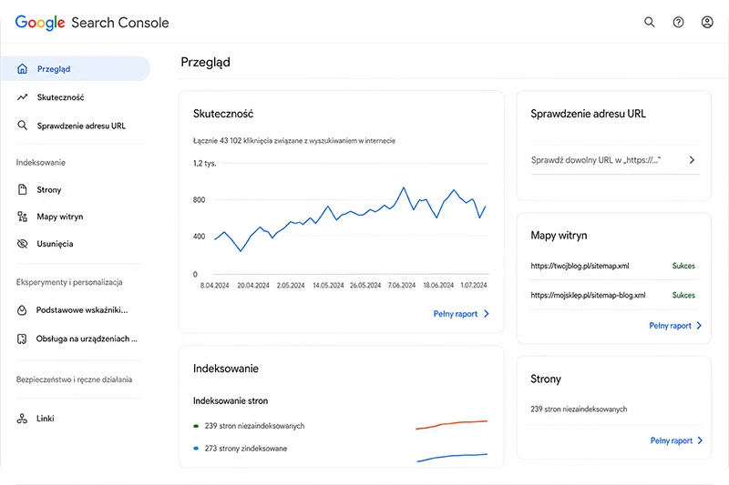This screenshot has height=485, width=729.
Task: Open the user account profile icon
Action: [x=707, y=22]
